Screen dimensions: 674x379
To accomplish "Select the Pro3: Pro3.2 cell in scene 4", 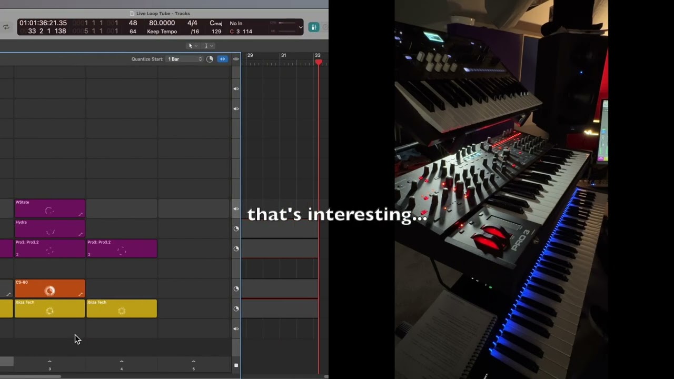I will tap(122, 248).
